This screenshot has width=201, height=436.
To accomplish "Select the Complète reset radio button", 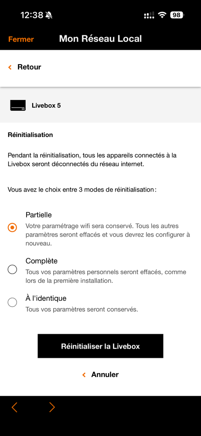I will click(12, 269).
